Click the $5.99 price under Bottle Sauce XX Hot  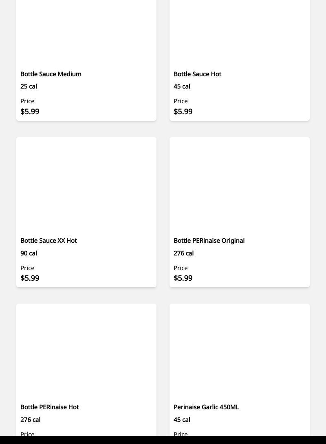click(30, 278)
